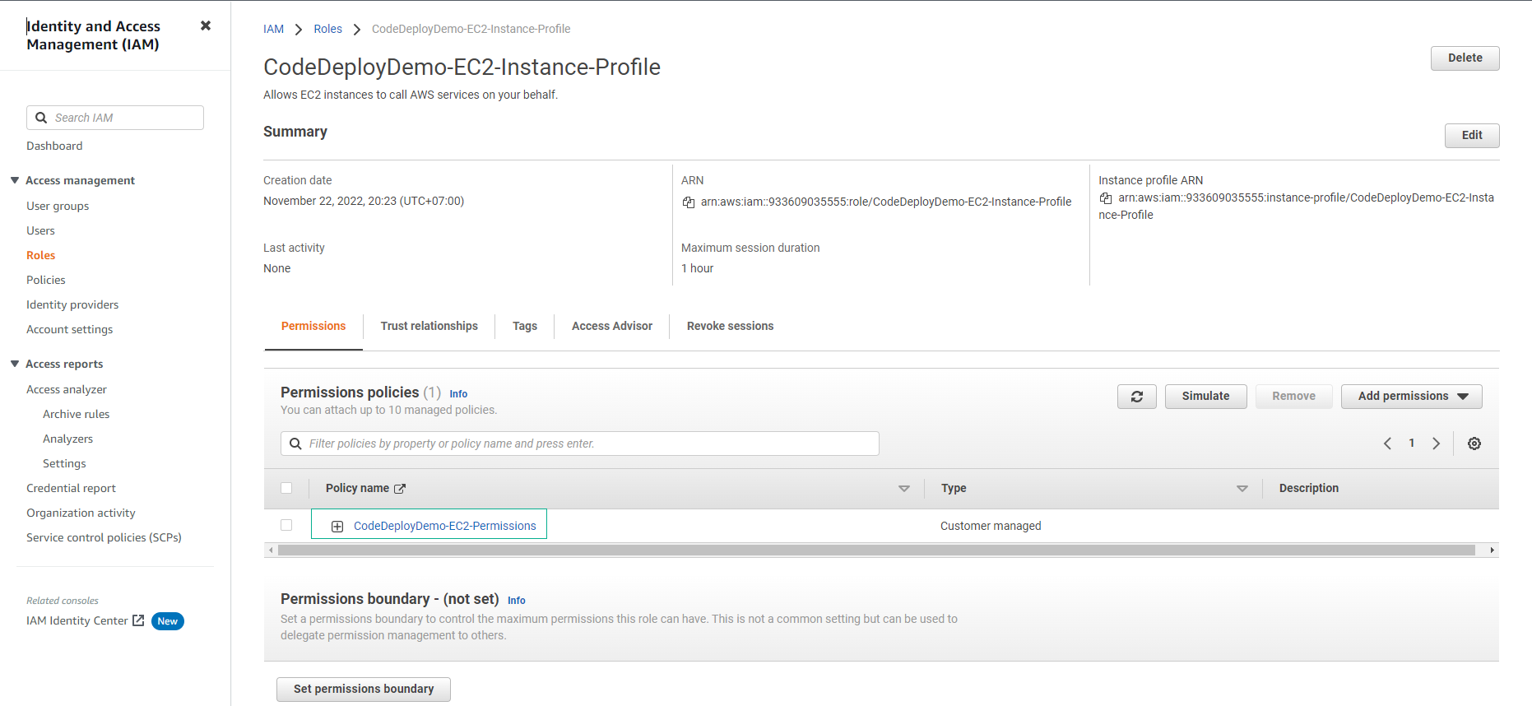Viewport: 1532px width, 706px height.
Task: Collapse the Access management section
Action: (15, 180)
